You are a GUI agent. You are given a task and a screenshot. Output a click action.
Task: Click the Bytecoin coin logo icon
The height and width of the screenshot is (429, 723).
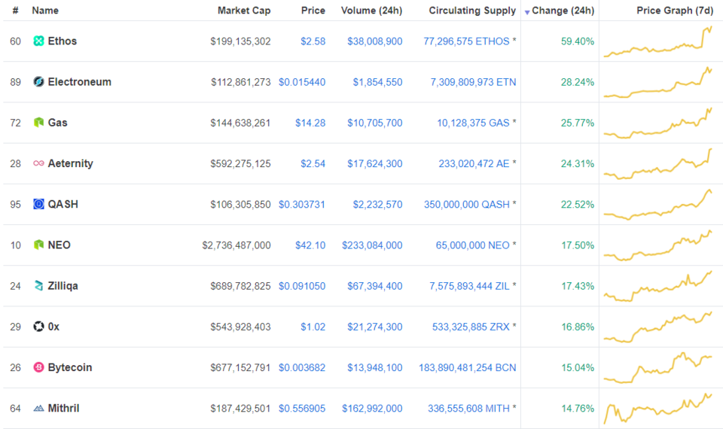(x=38, y=367)
